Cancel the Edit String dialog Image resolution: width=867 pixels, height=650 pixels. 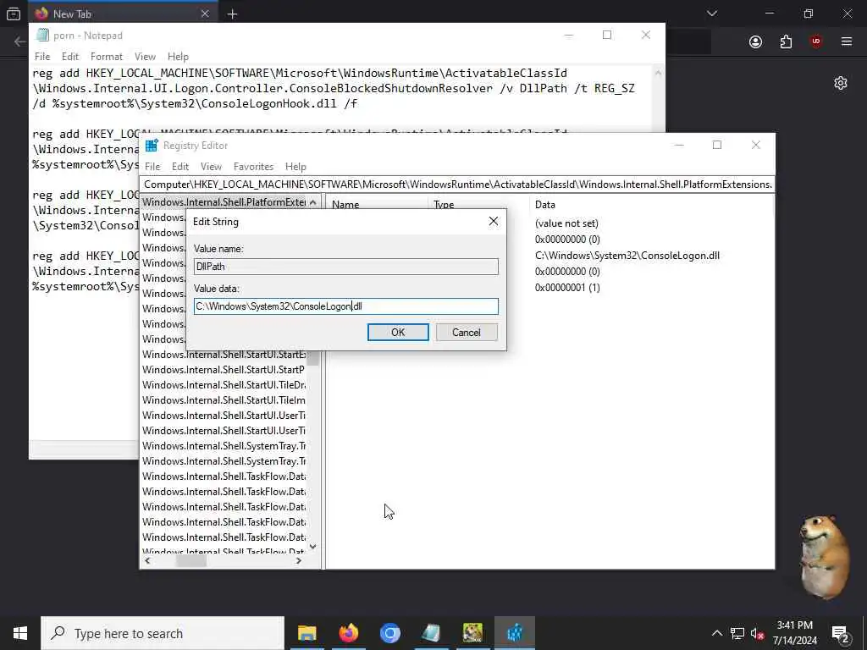(x=467, y=332)
